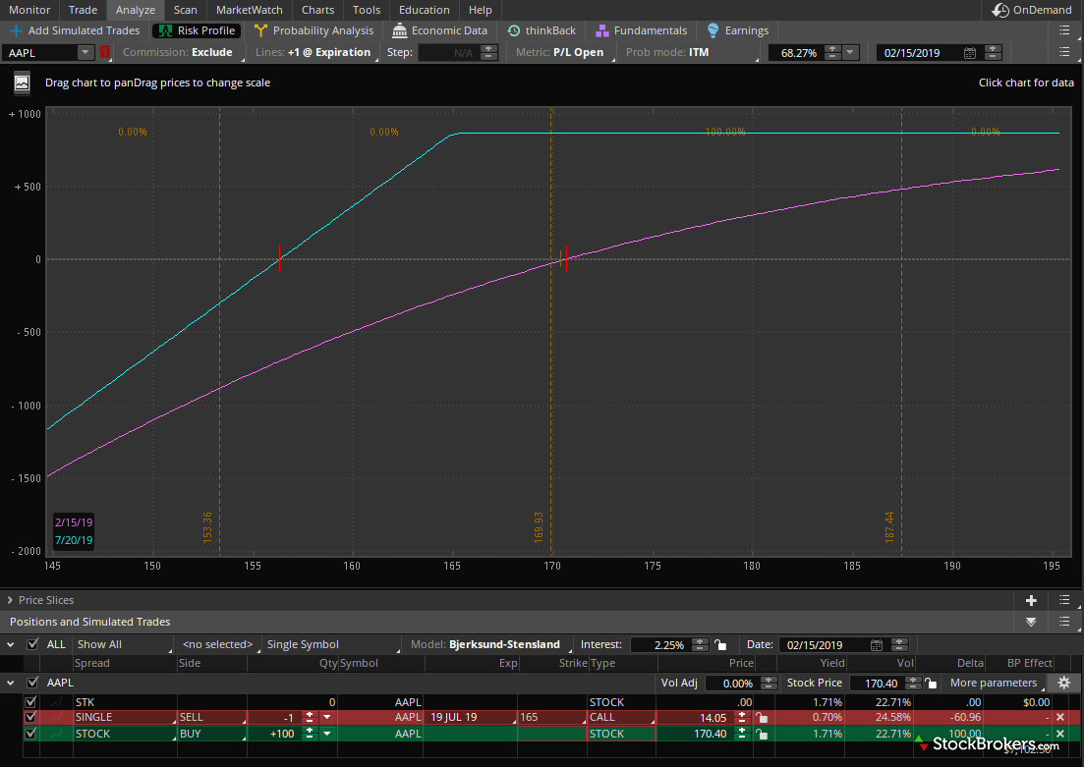Open the Education menu tab
1084x767 pixels.
click(424, 10)
